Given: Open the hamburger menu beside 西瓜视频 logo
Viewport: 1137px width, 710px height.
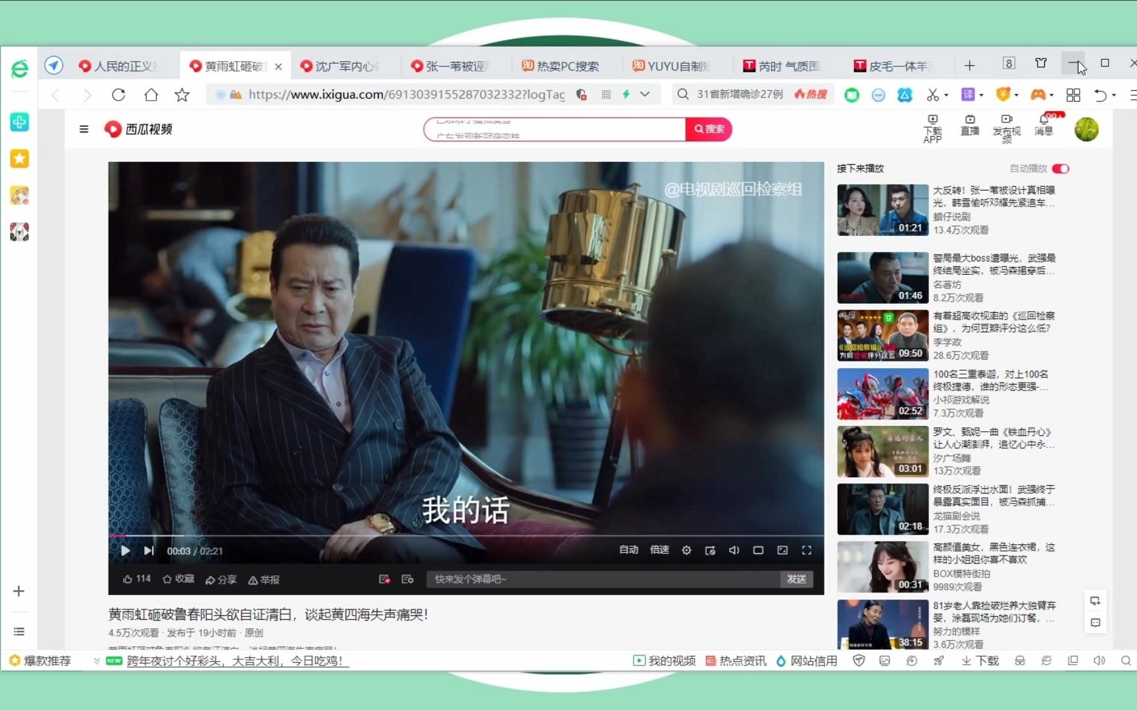Looking at the screenshot, I should (84, 129).
